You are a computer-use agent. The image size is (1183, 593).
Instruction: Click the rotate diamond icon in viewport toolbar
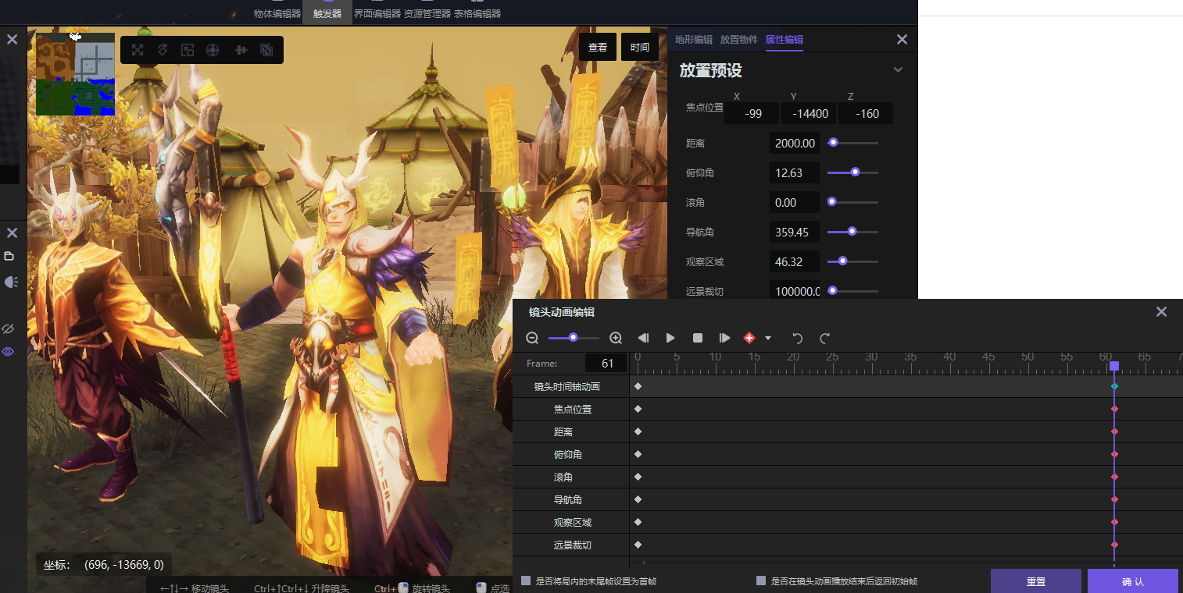pyautogui.click(x=163, y=50)
